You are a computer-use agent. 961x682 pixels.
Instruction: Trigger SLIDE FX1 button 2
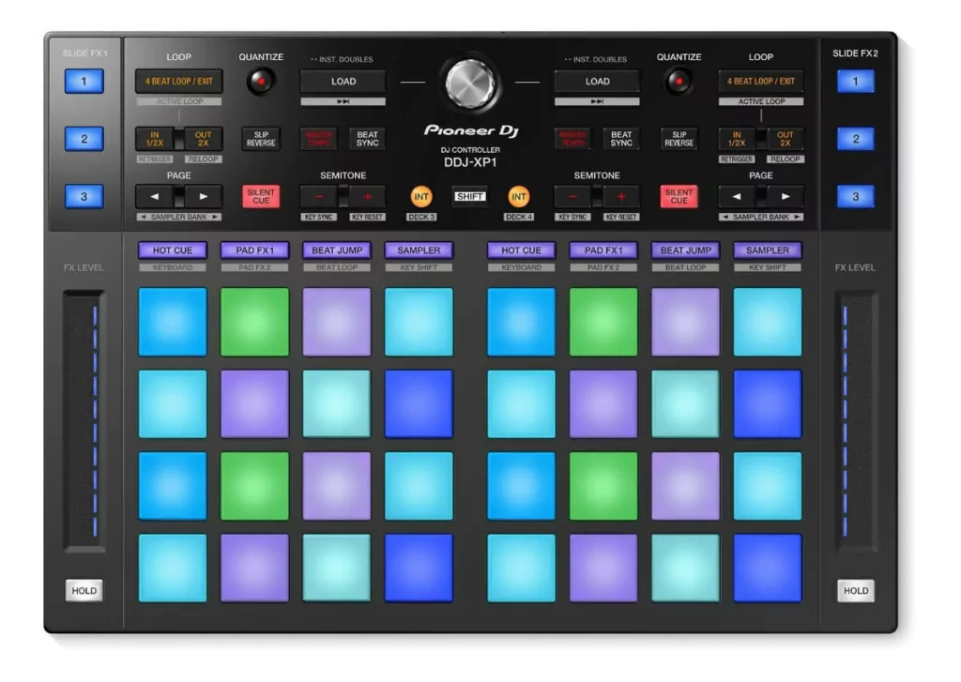(x=84, y=139)
